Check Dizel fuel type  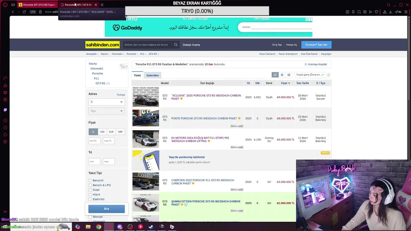(x=90, y=190)
